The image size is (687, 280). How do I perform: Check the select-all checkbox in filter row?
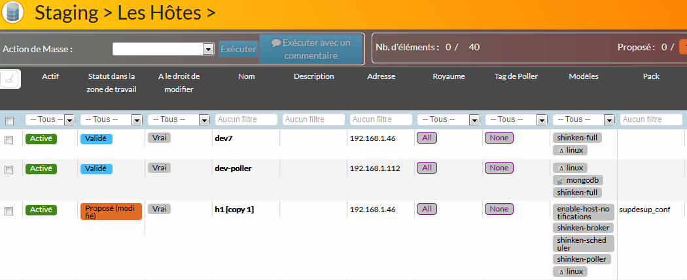click(x=9, y=121)
